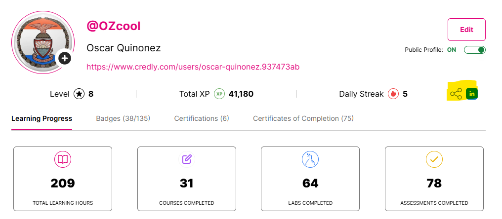Click the Level star icon
Screen dimensions: 502x219
click(79, 94)
